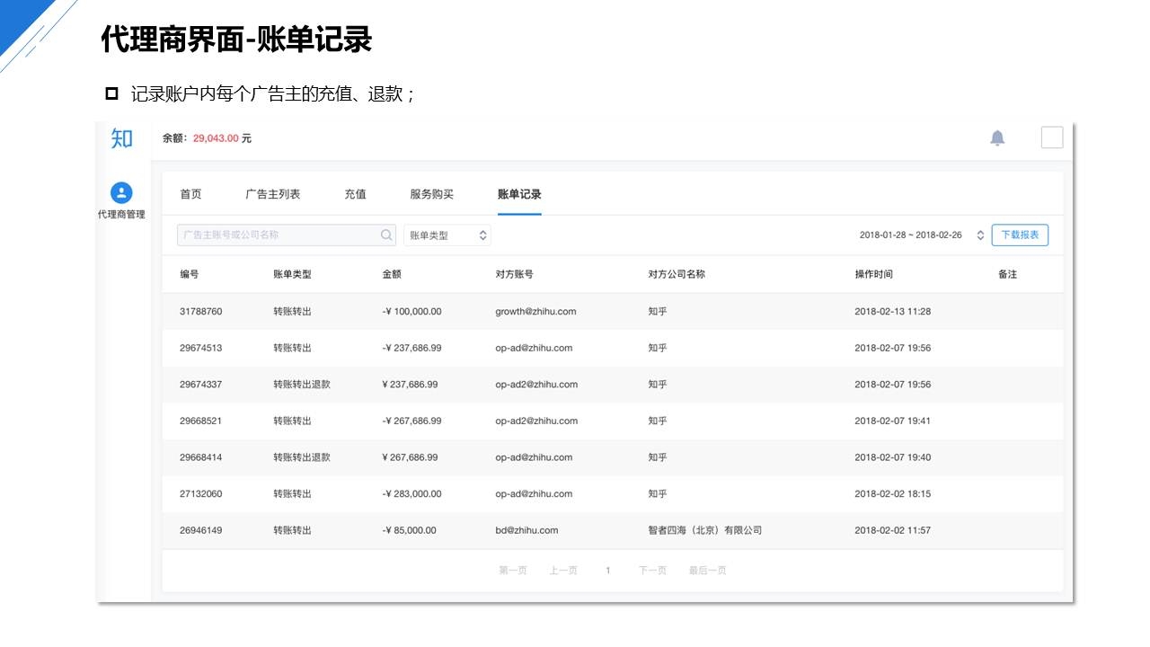
Task: Go to 第一页 in pagination
Action: pyautogui.click(x=512, y=571)
